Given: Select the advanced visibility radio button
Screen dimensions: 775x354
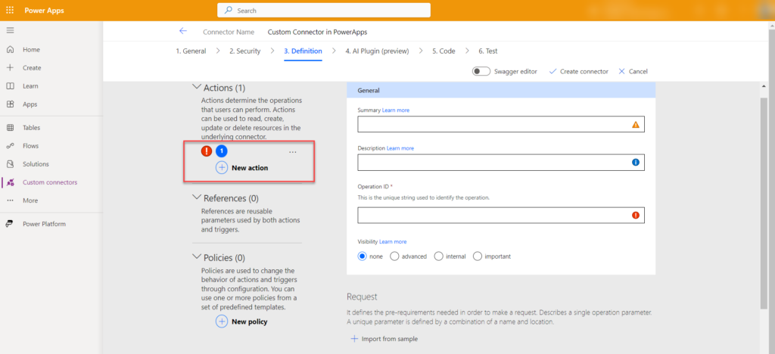Looking at the screenshot, I should coord(394,256).
